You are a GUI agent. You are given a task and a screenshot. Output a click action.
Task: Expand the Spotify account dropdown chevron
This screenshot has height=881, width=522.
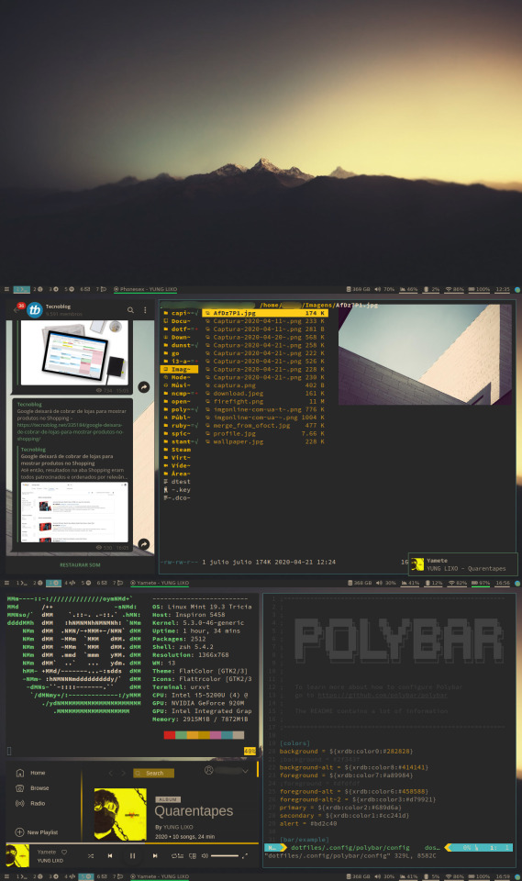245,771
